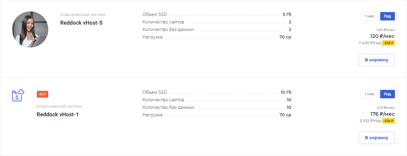Add Reddock vHost-S to cart

point(377,60)
